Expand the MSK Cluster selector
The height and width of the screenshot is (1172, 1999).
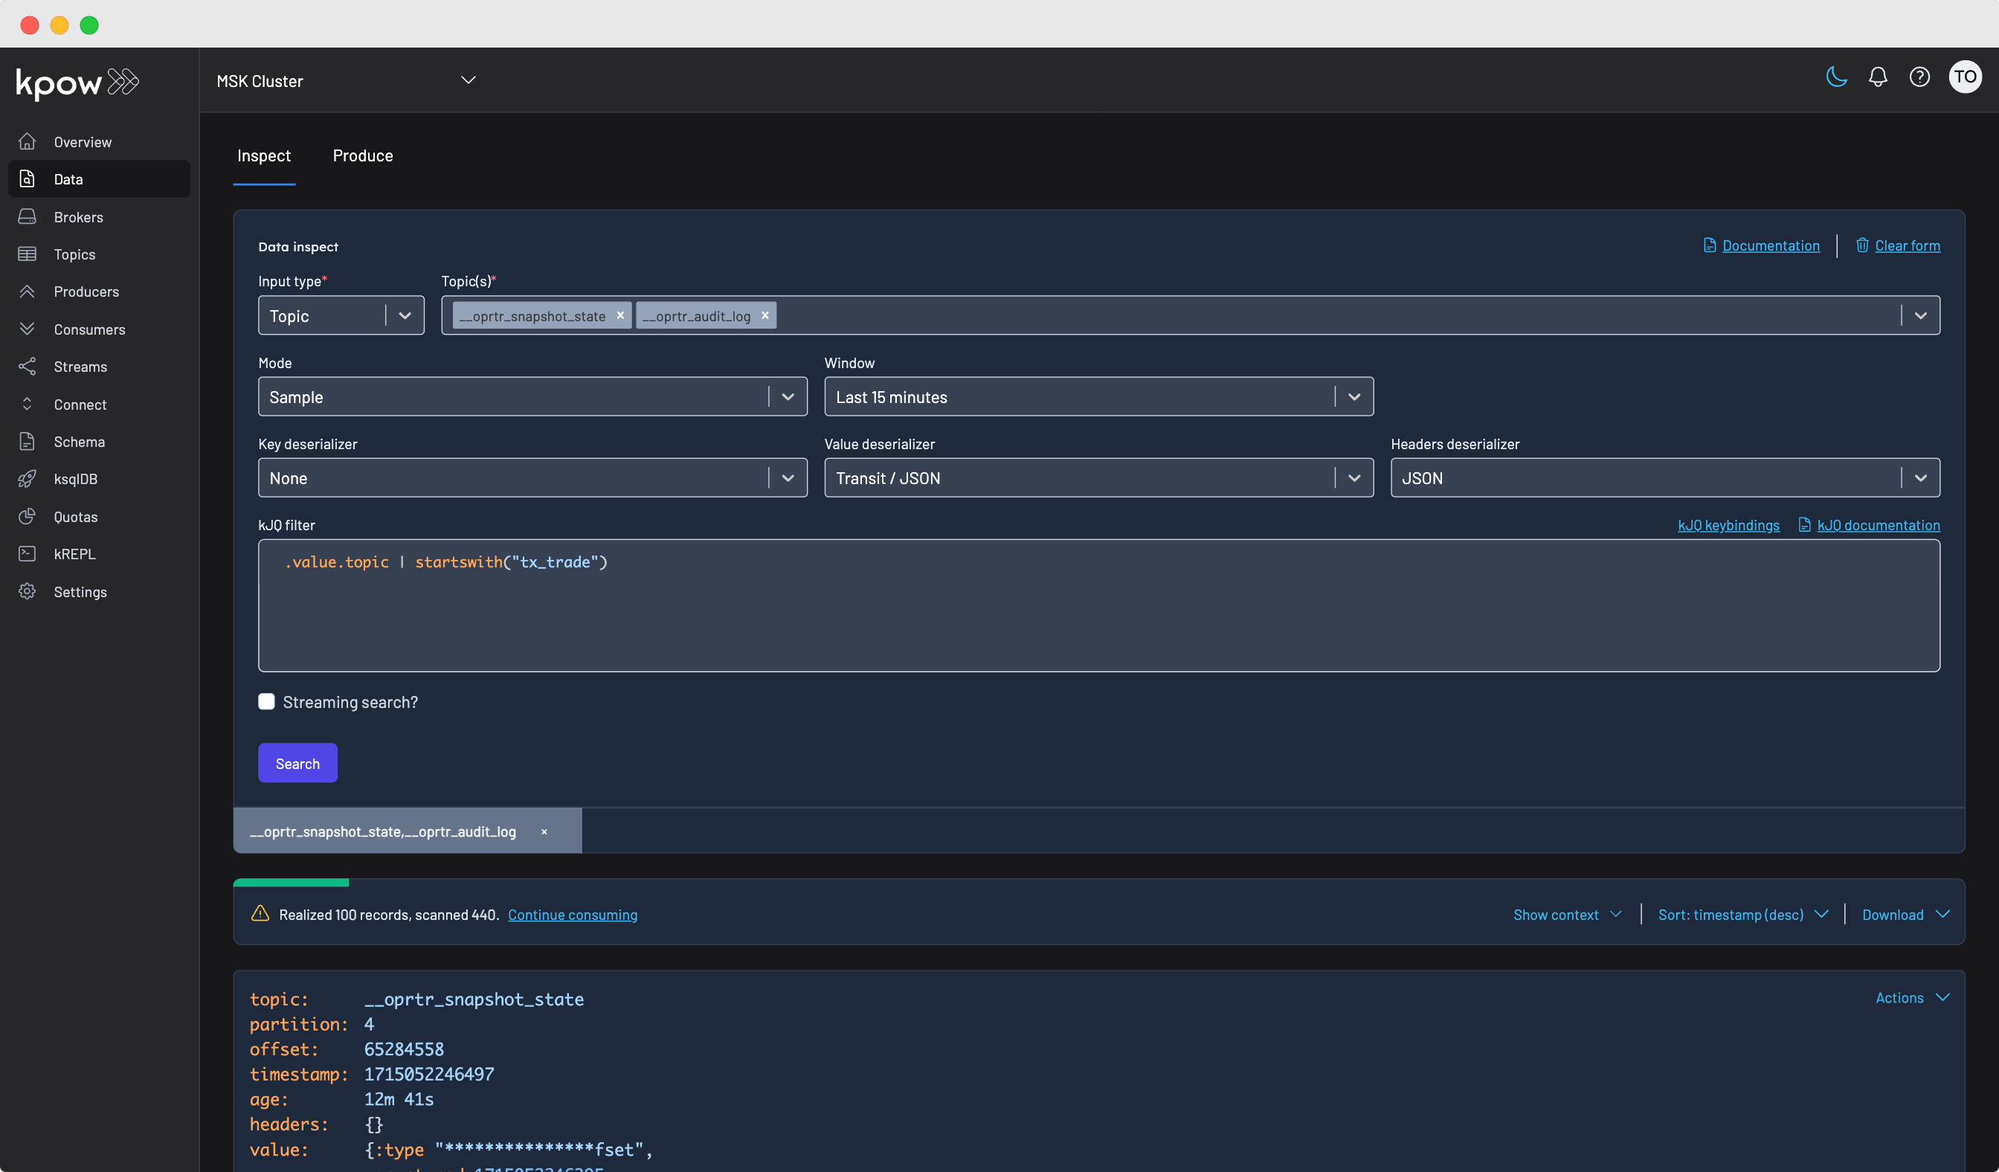click(x=467, y=80)
